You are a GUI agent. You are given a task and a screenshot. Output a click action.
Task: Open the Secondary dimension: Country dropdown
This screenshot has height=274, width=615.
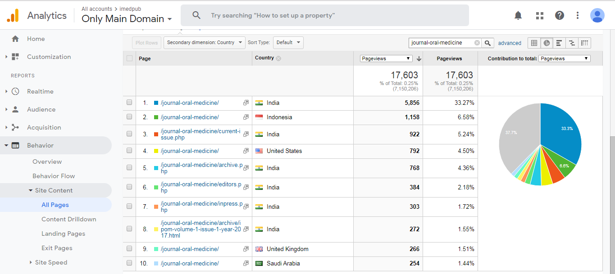[x=205, y=43]
